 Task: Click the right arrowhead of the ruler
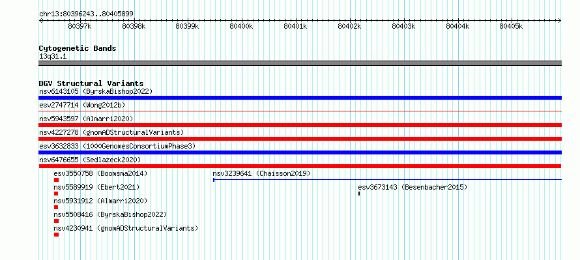(560, 21)
